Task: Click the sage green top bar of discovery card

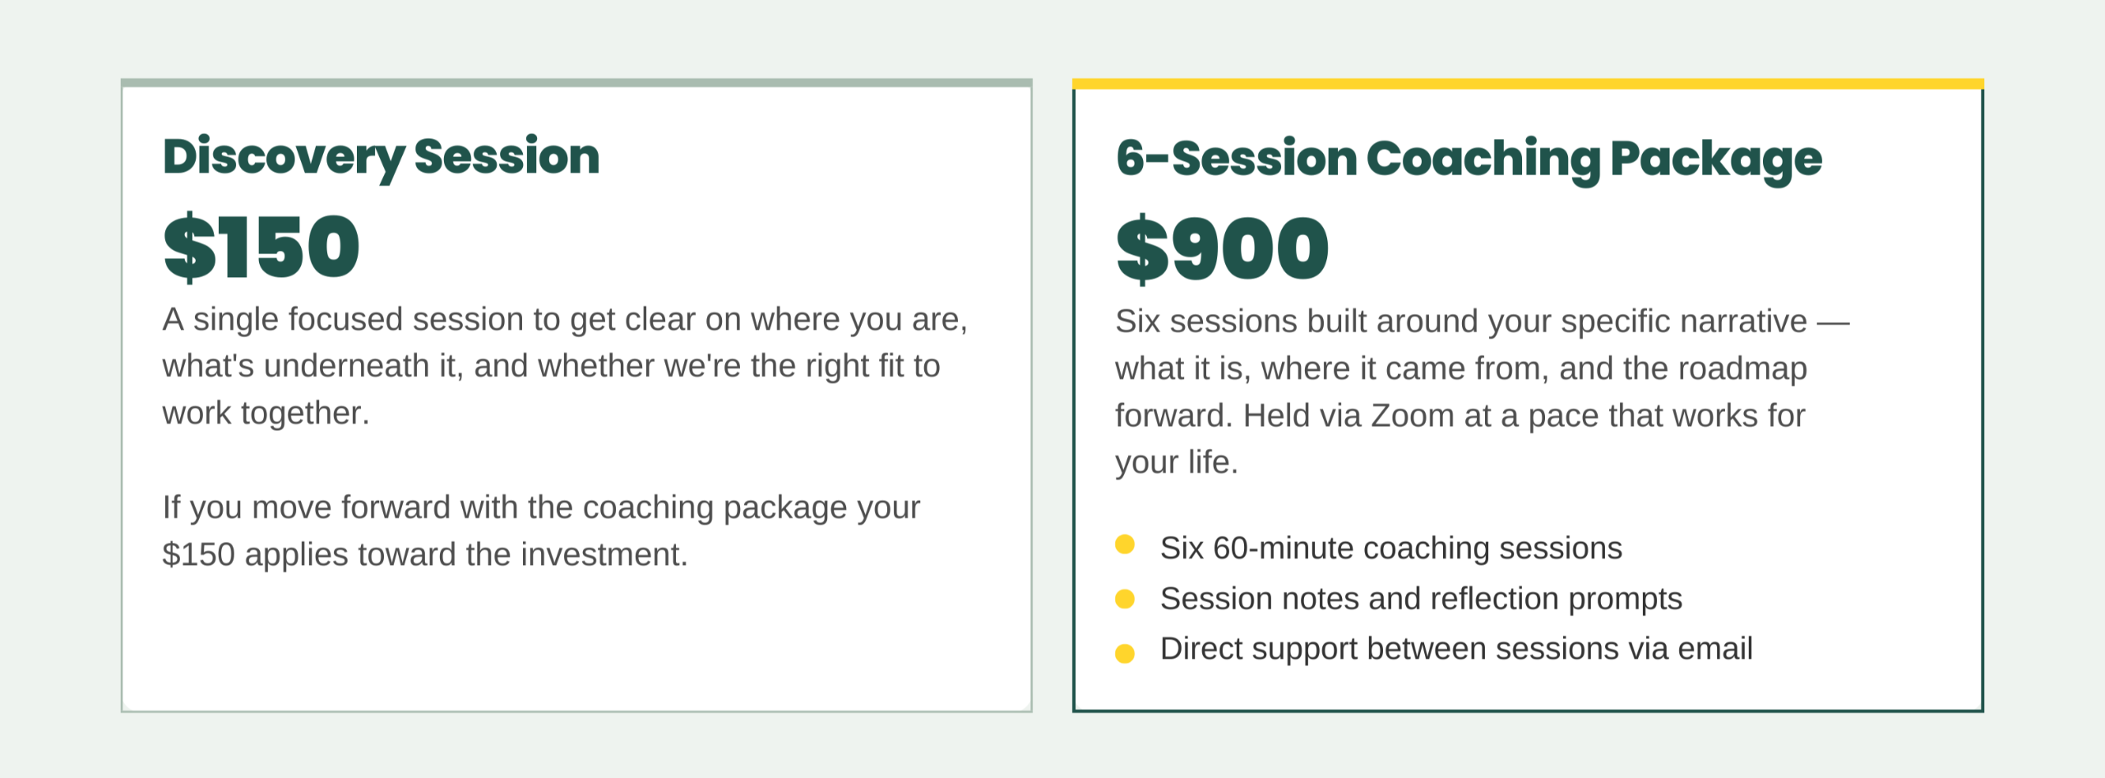Action: (x=576, y=82)
